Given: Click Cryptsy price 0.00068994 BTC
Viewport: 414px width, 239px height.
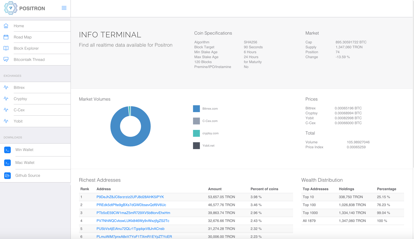Looking at the screenshot, I should pyautogui.click(x=348, y=113).
